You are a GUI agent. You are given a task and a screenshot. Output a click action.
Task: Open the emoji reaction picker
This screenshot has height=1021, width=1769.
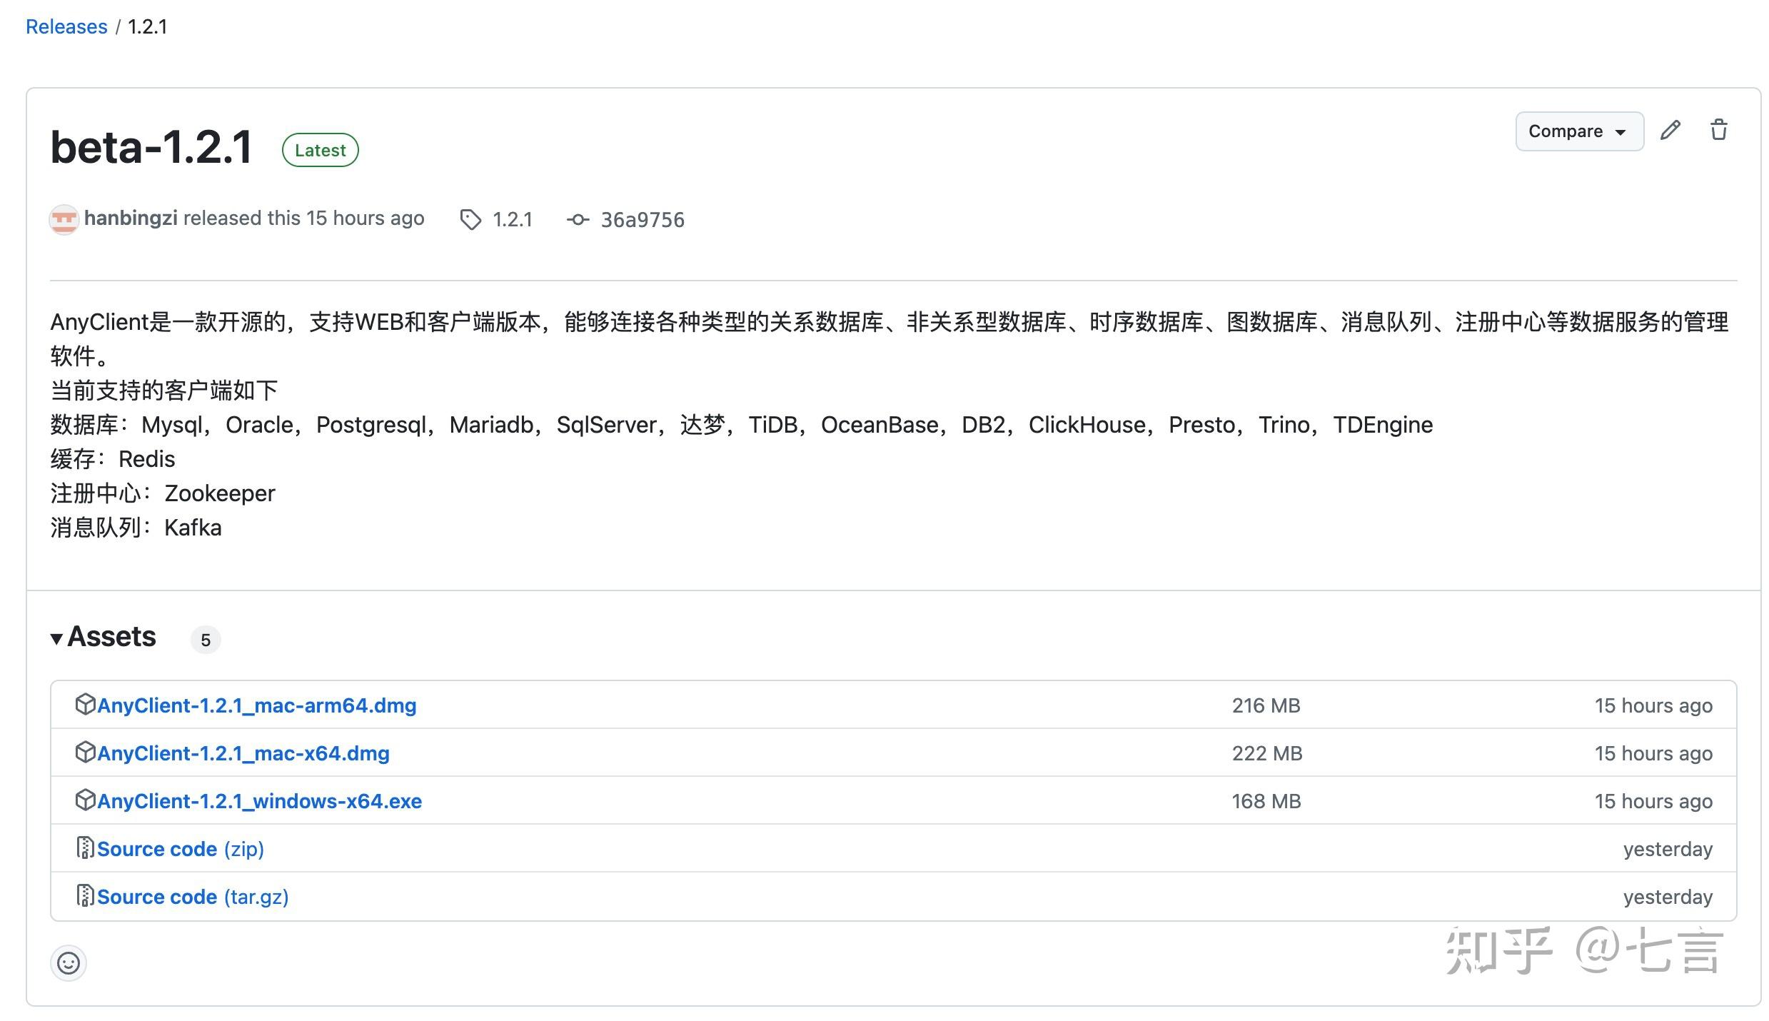pos(68,963)
